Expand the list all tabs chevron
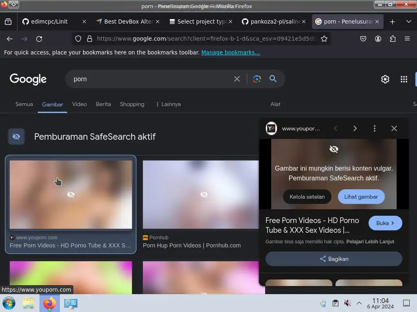 click(409, 22)
